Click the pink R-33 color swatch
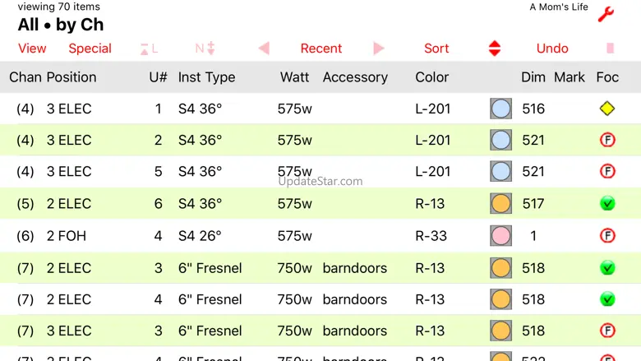The height and width of the screenshot is (361, 641). click(x=500, y=236)
